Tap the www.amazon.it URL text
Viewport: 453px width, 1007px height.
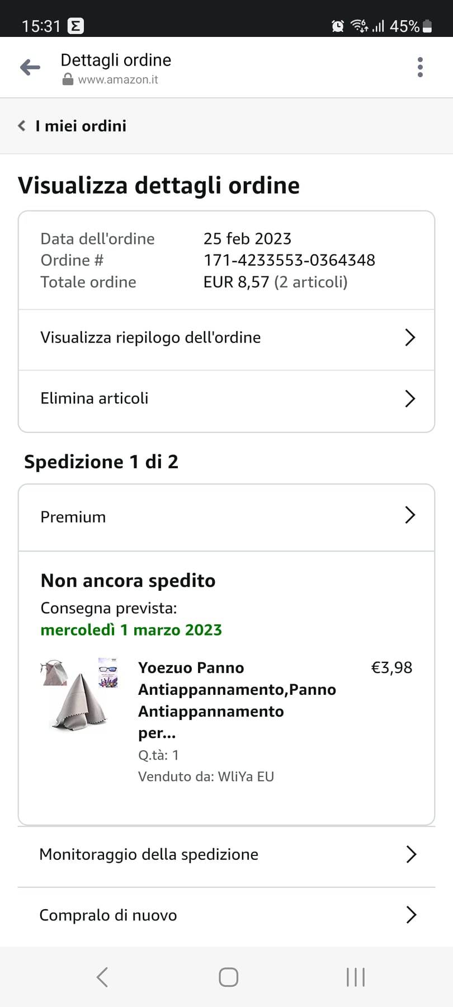[x=118, y=79]
